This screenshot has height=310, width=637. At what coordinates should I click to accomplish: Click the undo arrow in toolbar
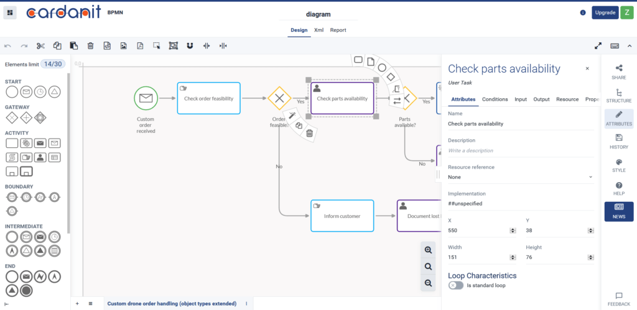click(x=7, y=46)
